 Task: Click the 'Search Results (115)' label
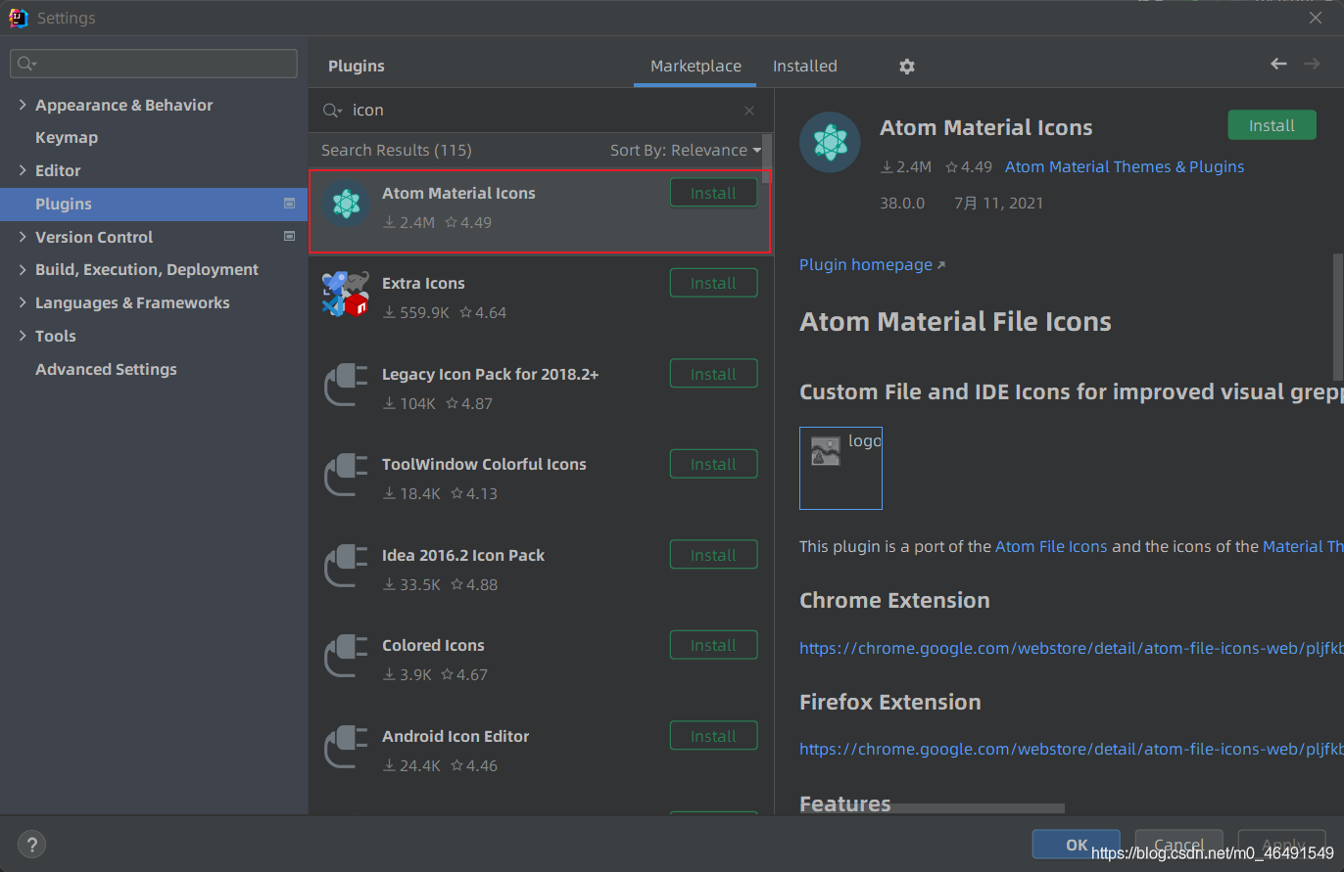coord(397,150)
